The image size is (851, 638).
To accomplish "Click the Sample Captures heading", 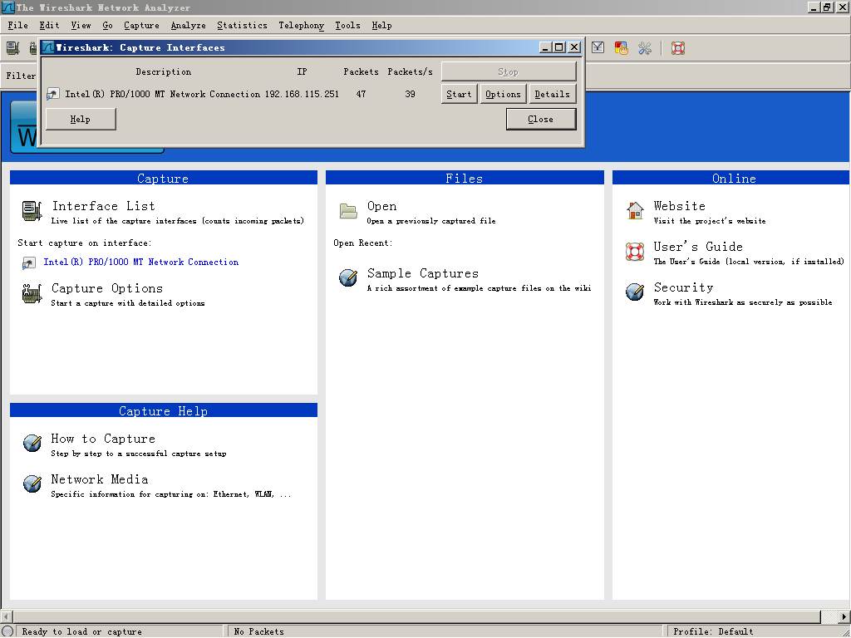I will pos(423,273).
